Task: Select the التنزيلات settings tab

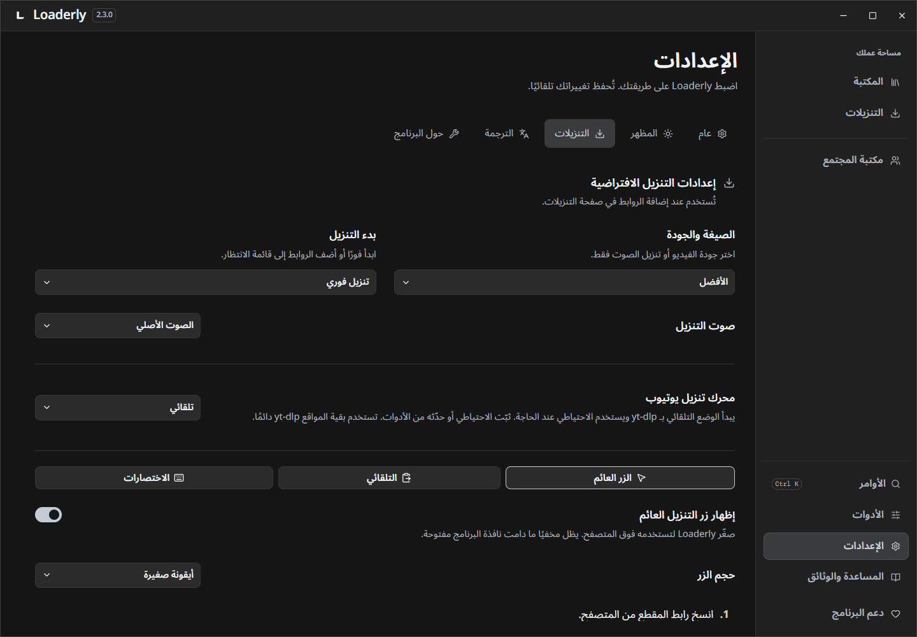Action: click(579, 134)
